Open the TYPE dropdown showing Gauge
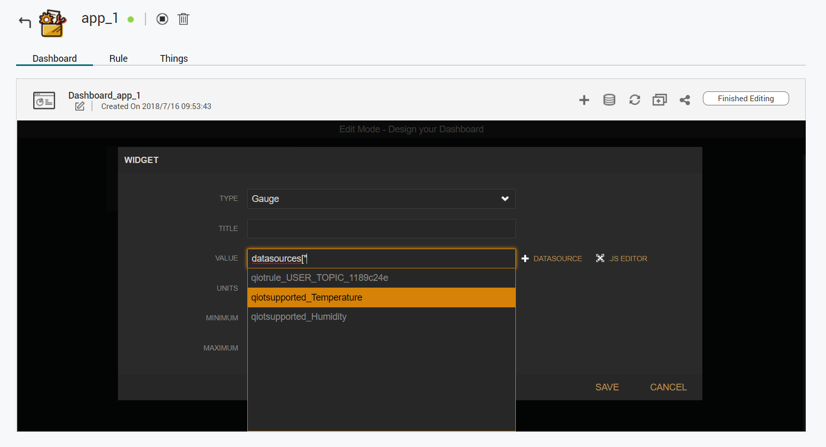This screenshot has height=447, width=826. pyautogui.click(x=381, y=199)
